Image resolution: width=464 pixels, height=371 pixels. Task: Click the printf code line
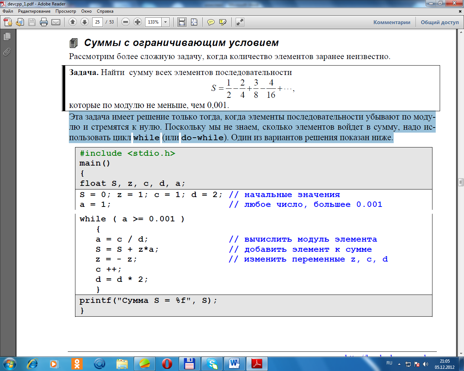tap(148, 300)
